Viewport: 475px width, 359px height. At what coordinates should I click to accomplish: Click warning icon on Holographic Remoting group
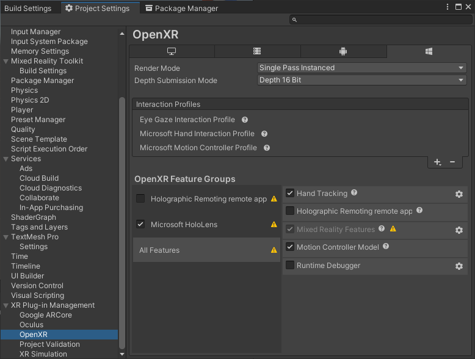pyautogui.click(x=274, y=199)
